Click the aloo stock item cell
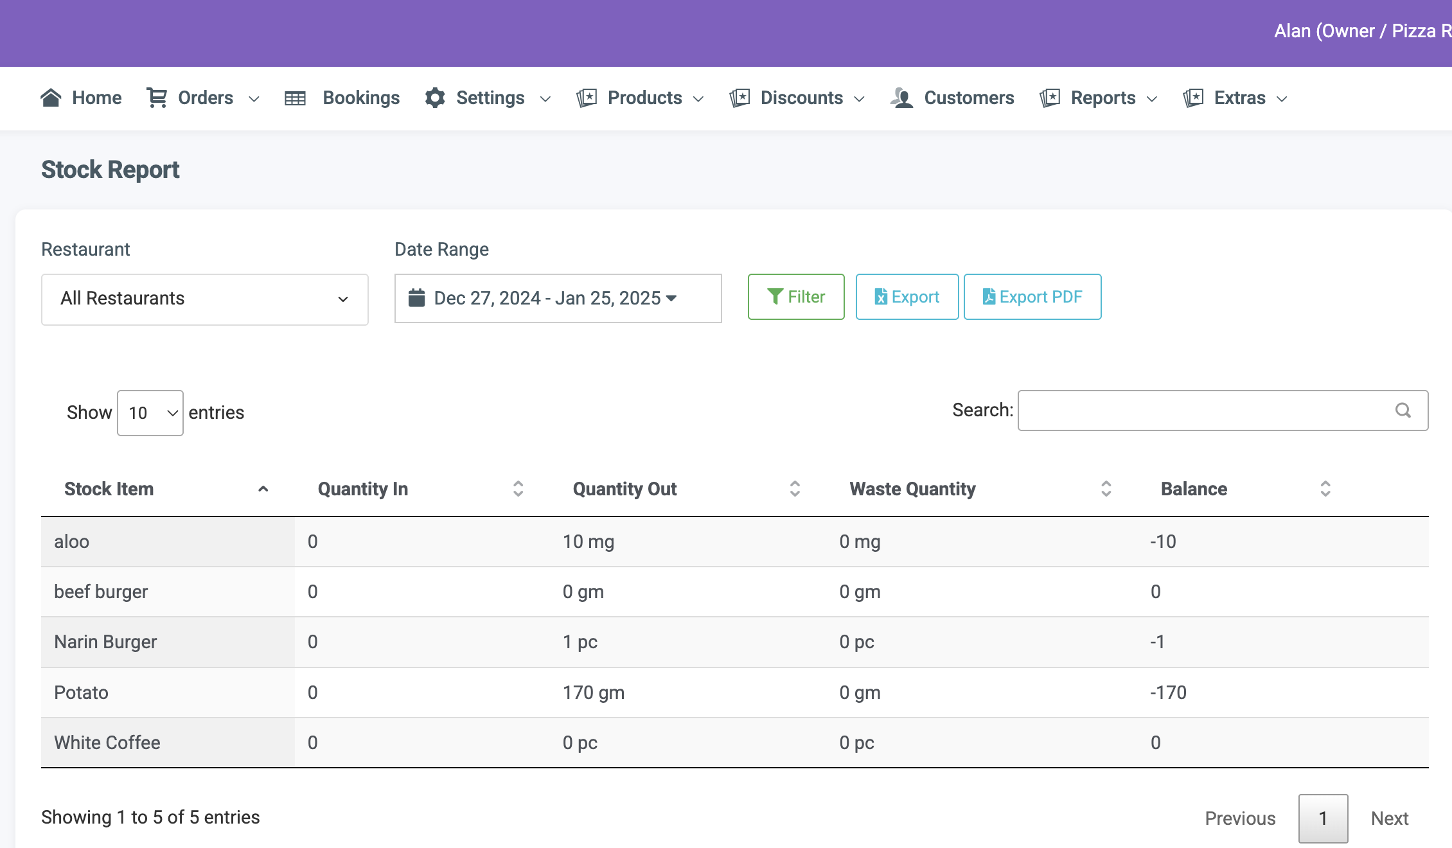 (x=168, y=542)
